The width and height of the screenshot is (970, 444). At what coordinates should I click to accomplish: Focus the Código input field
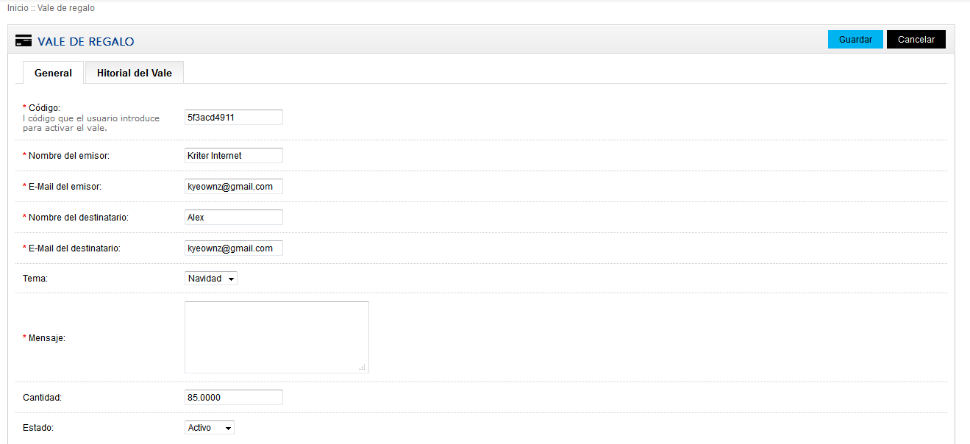point(234,117)
